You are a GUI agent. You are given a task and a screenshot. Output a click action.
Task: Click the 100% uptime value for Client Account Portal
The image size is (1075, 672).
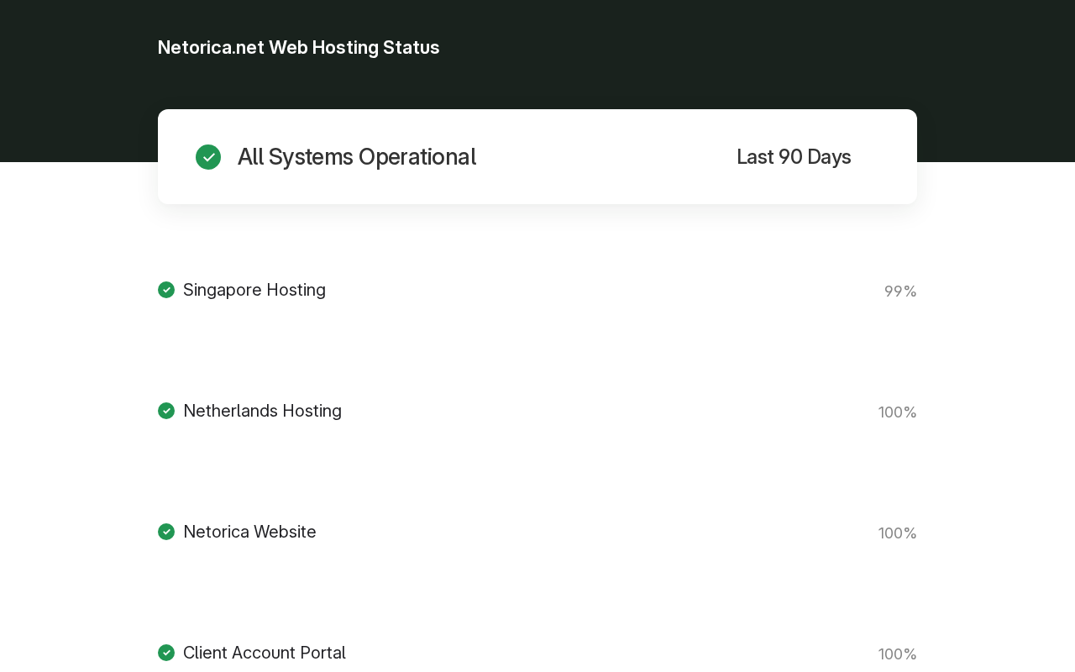tap(898, 654)
